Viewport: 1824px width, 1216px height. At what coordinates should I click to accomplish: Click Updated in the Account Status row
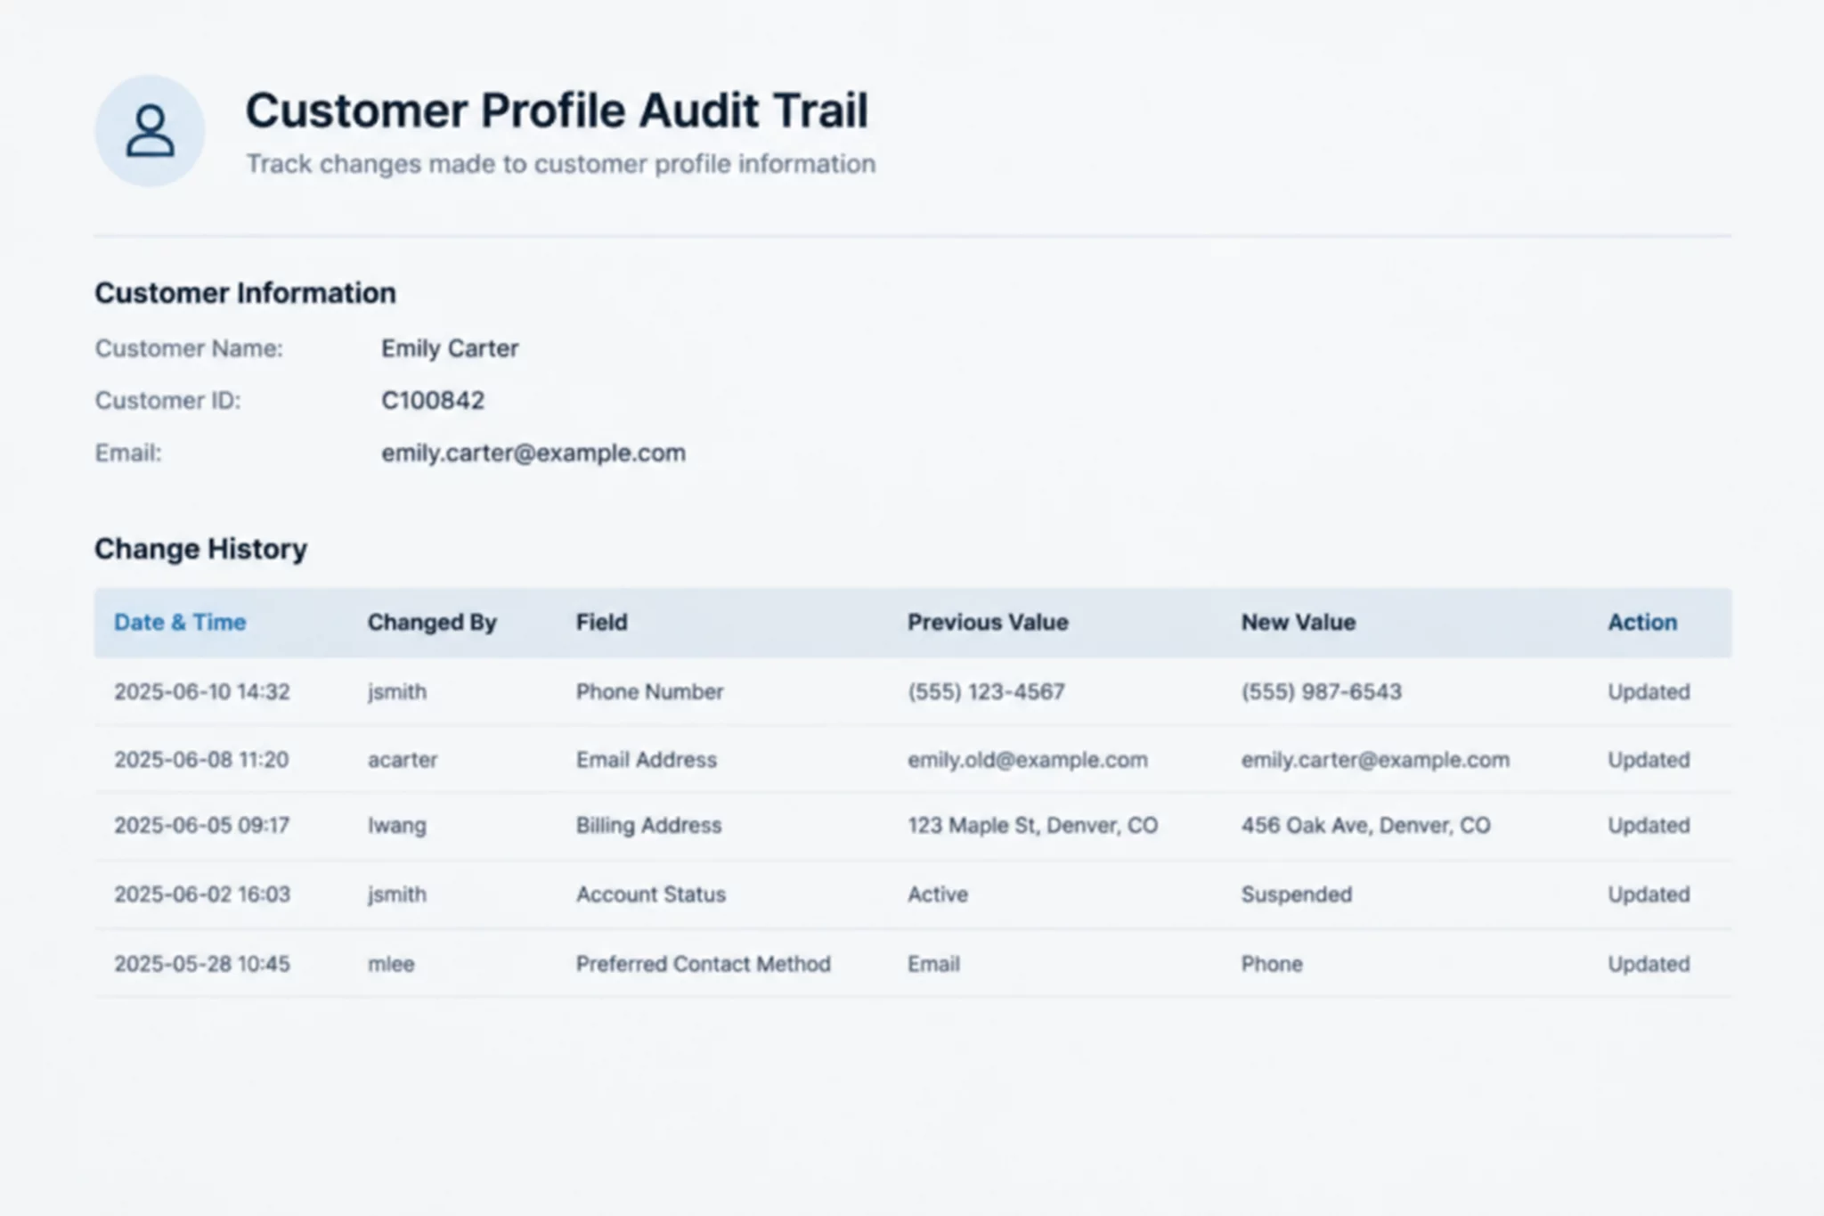pos(1649,894)
